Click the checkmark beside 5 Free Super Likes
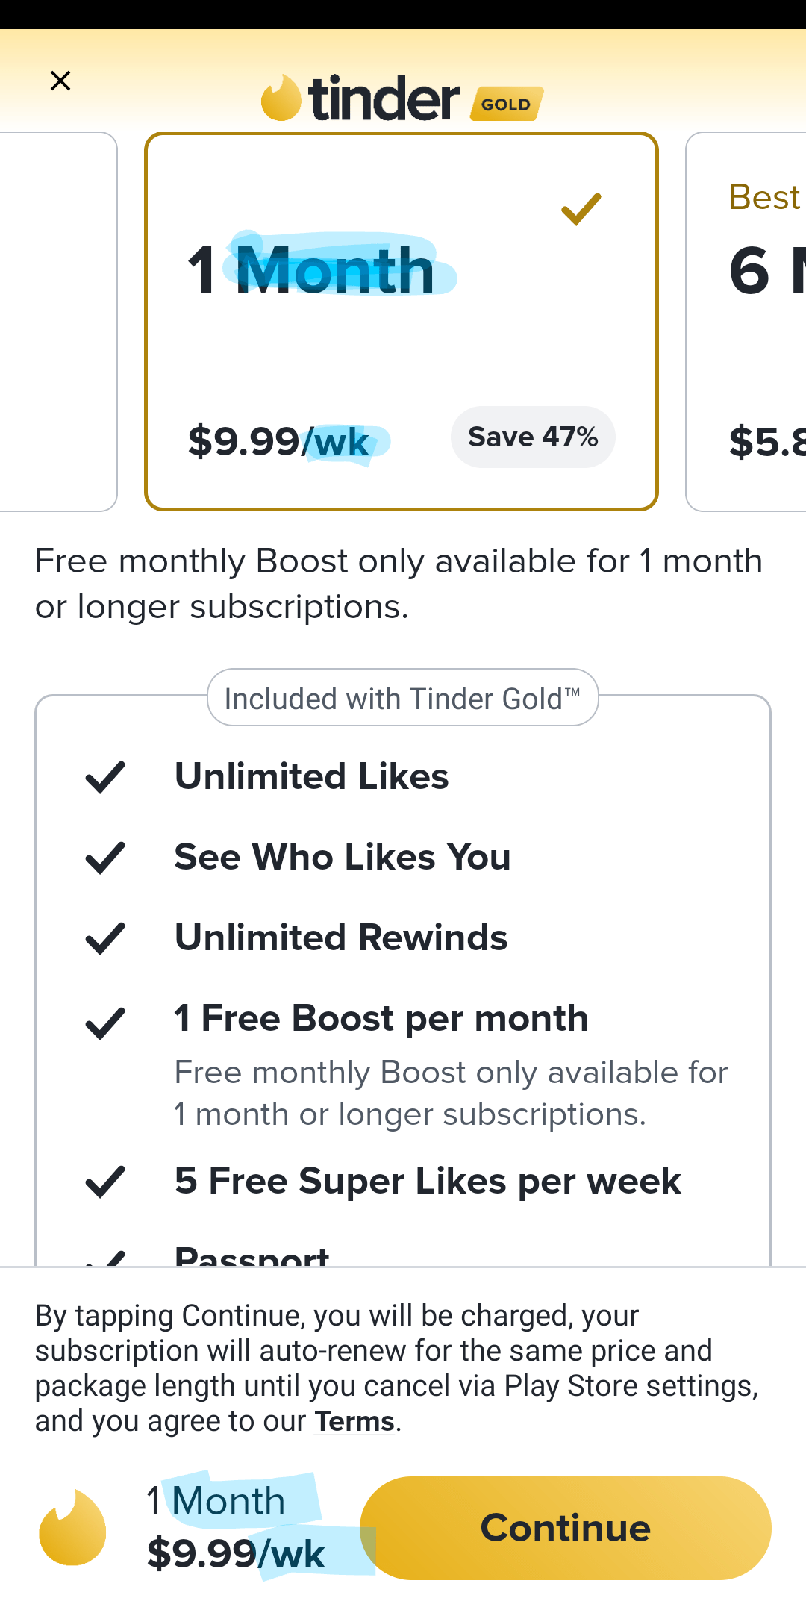The width and height of the screenshot is (806, 1610). coord(105,1181)
